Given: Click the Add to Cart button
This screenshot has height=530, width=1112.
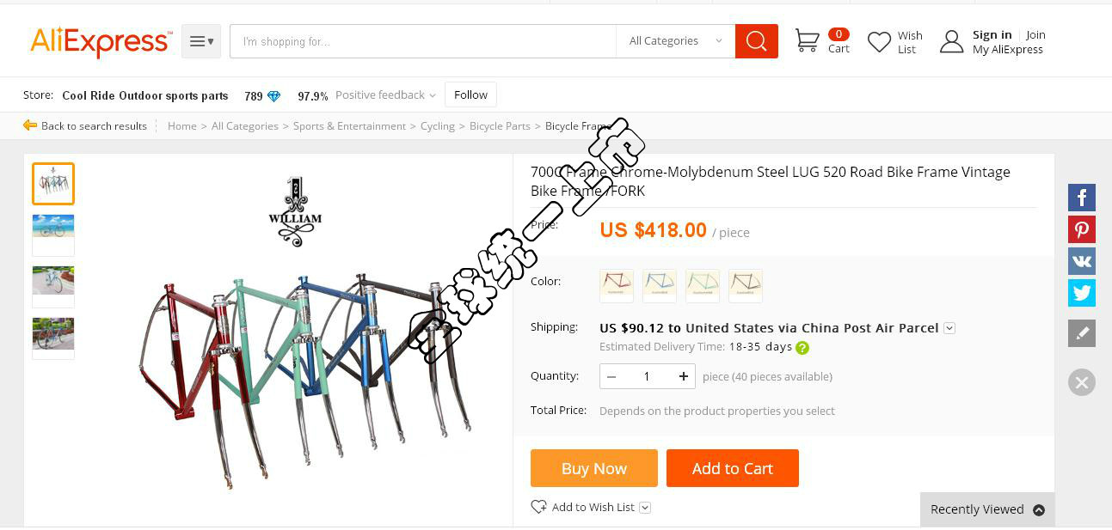Looking at the screenshot, I should coord(733,468).
